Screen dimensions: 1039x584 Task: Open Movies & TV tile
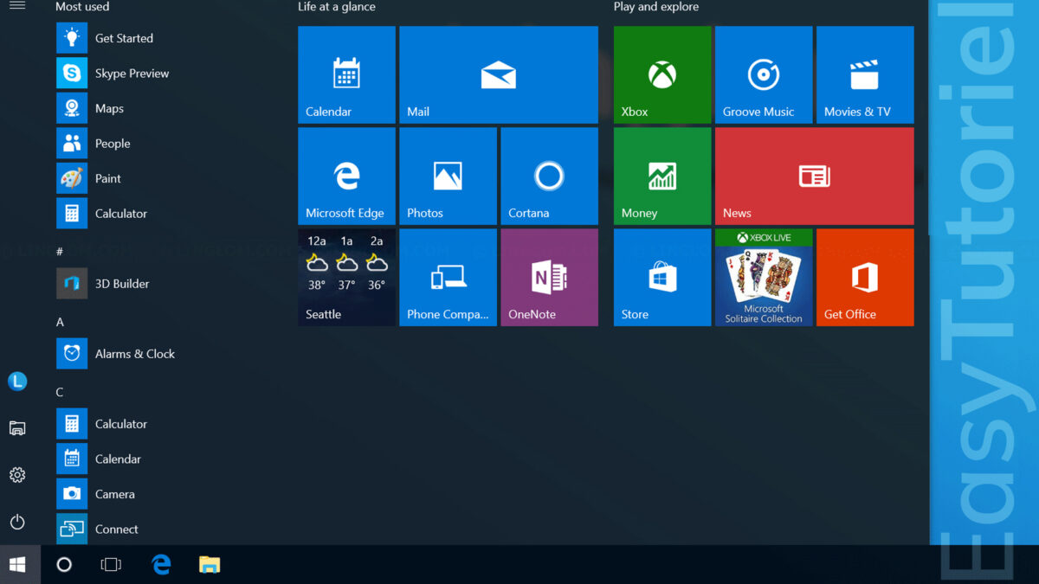(865, 74)
